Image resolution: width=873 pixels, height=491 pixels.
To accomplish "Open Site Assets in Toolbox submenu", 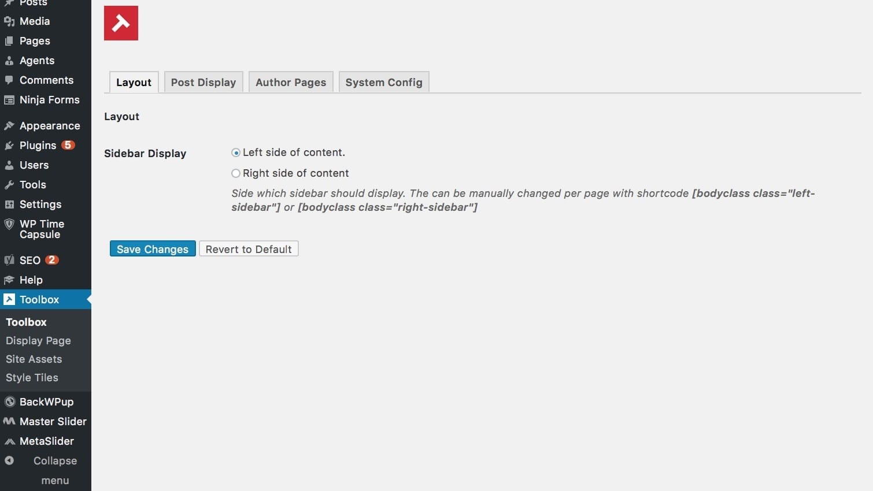I will (34, 359).
